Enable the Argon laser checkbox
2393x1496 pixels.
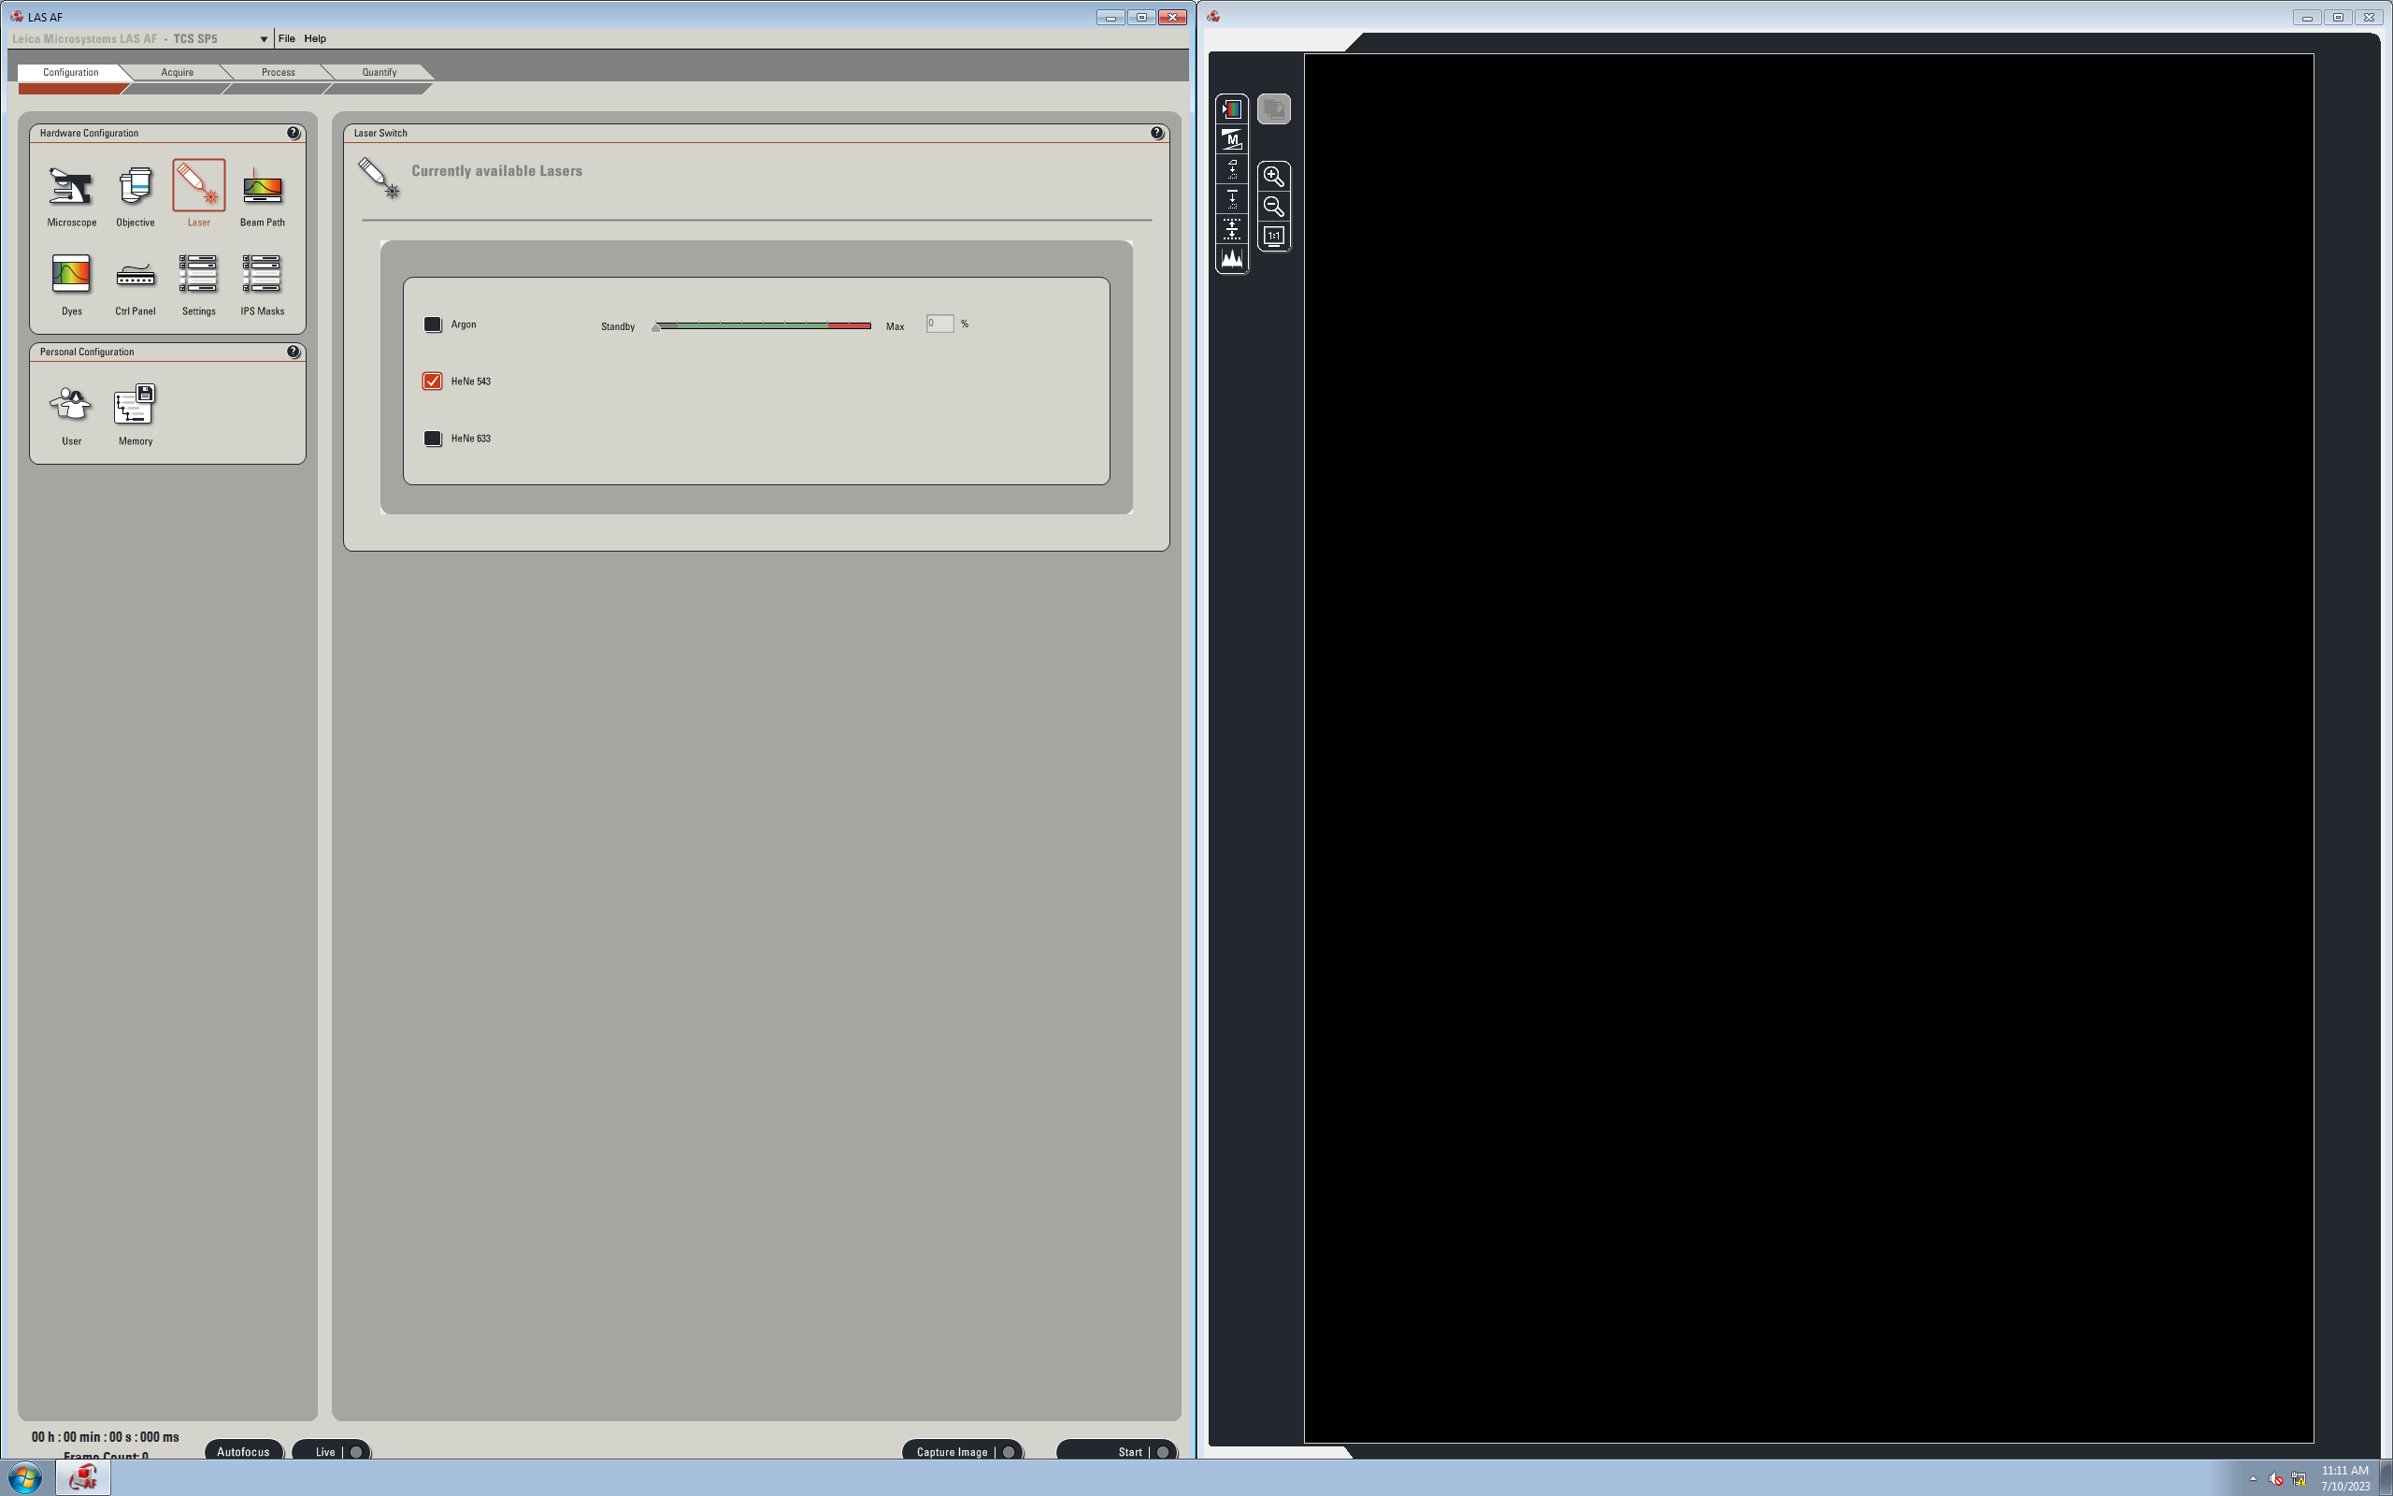pos(432,324)
